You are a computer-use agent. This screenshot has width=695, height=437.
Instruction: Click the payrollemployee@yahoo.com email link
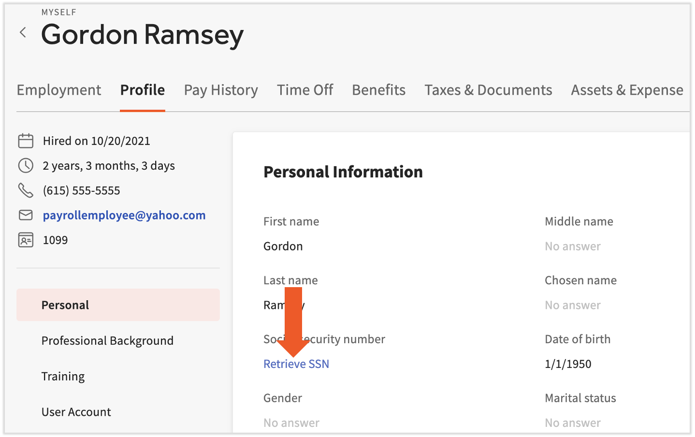pos(124,215)
